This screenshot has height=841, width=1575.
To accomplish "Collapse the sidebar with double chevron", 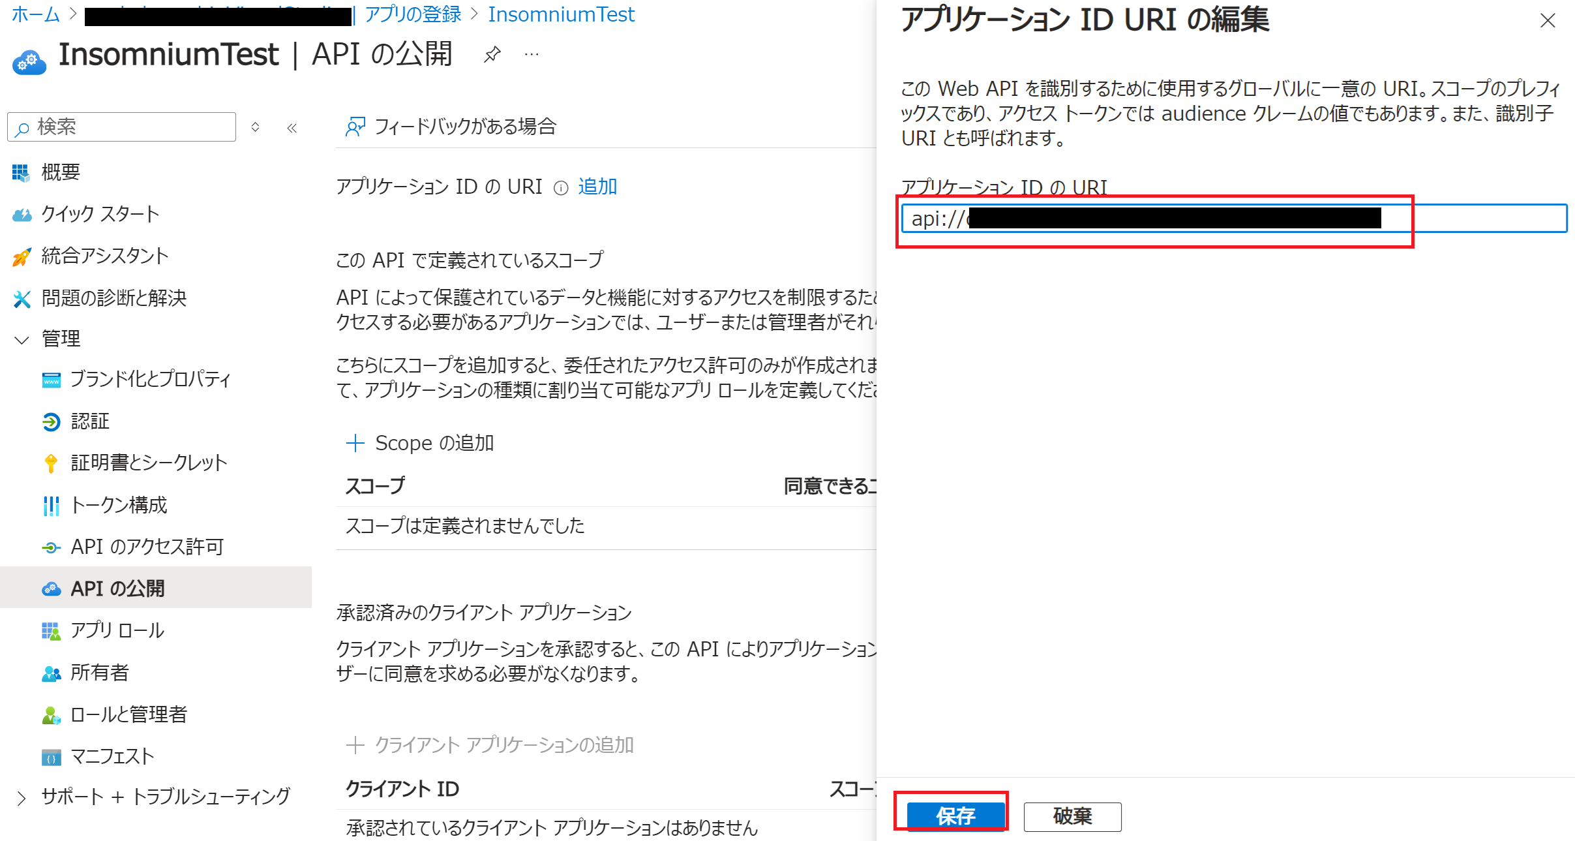I will 292,128.
